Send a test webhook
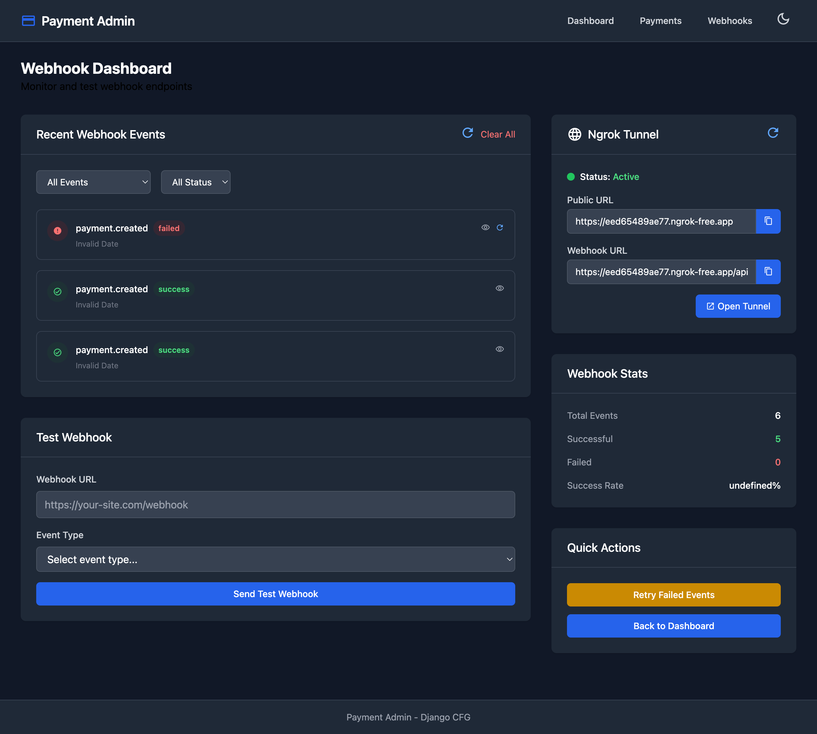This screenshot has height=734, width=817. [x=275, y=594]
